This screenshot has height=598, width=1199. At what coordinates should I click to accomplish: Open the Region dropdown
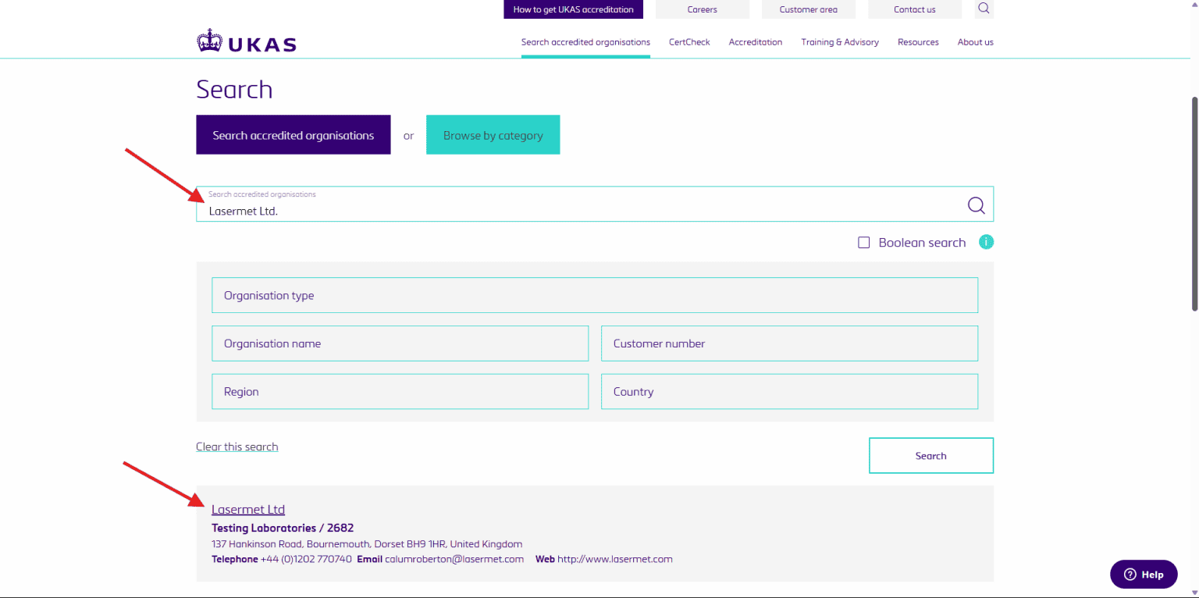(400, 391)
